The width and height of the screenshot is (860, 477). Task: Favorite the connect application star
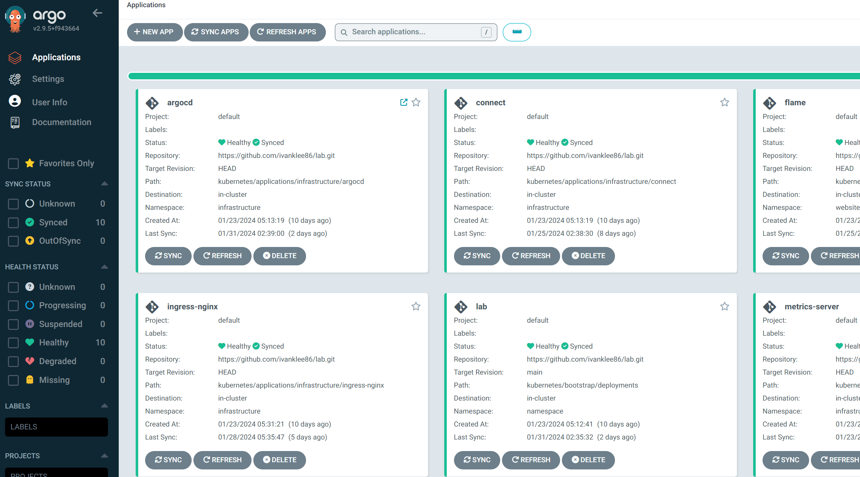pos(724,102)
